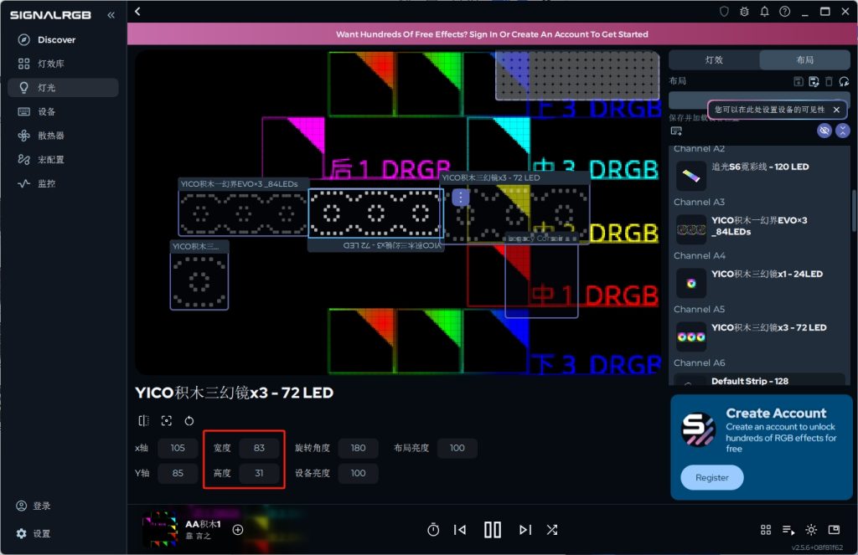Collapse the SignalRGB sidebar

click(x=111, y=15)
